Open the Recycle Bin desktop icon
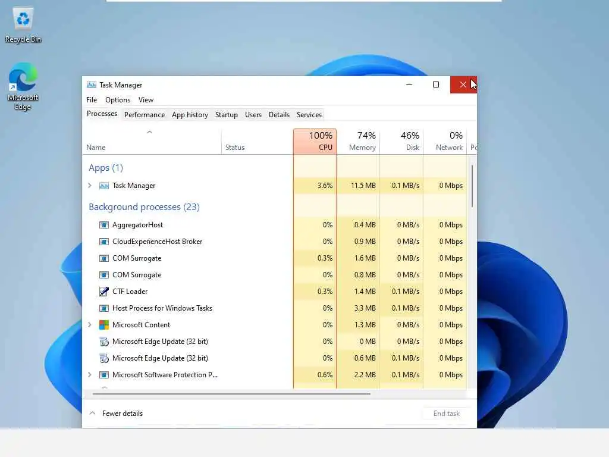609x457 pixels. (23, 24)
